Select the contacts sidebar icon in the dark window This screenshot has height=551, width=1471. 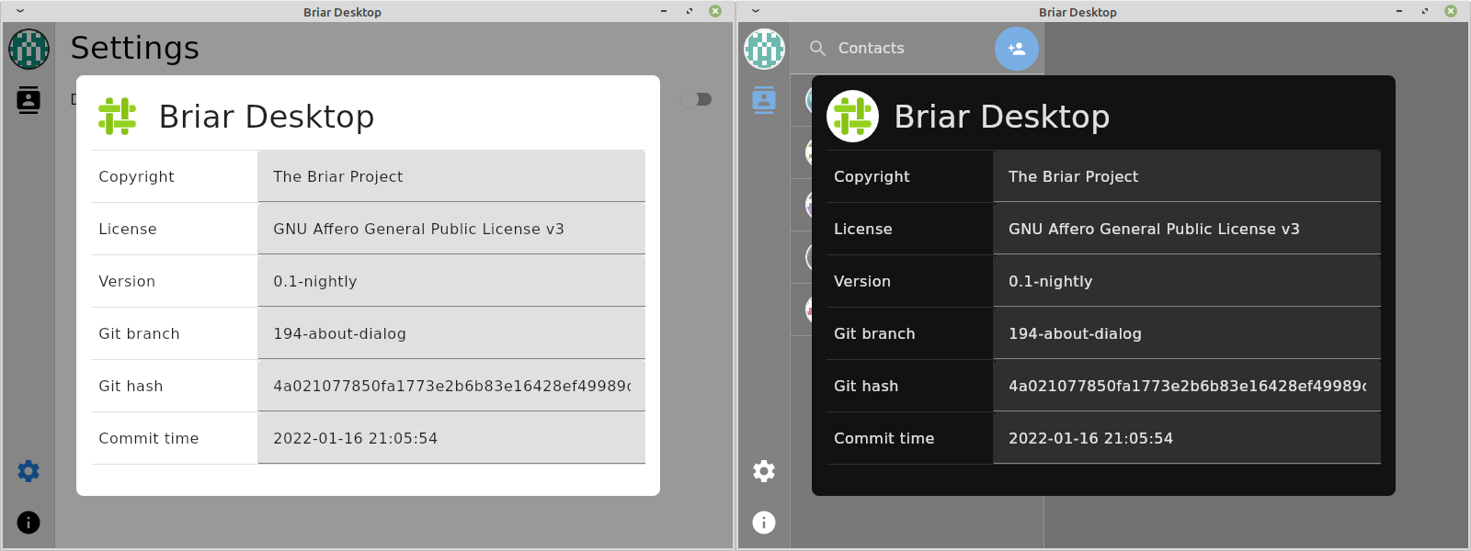coord(764,99)
